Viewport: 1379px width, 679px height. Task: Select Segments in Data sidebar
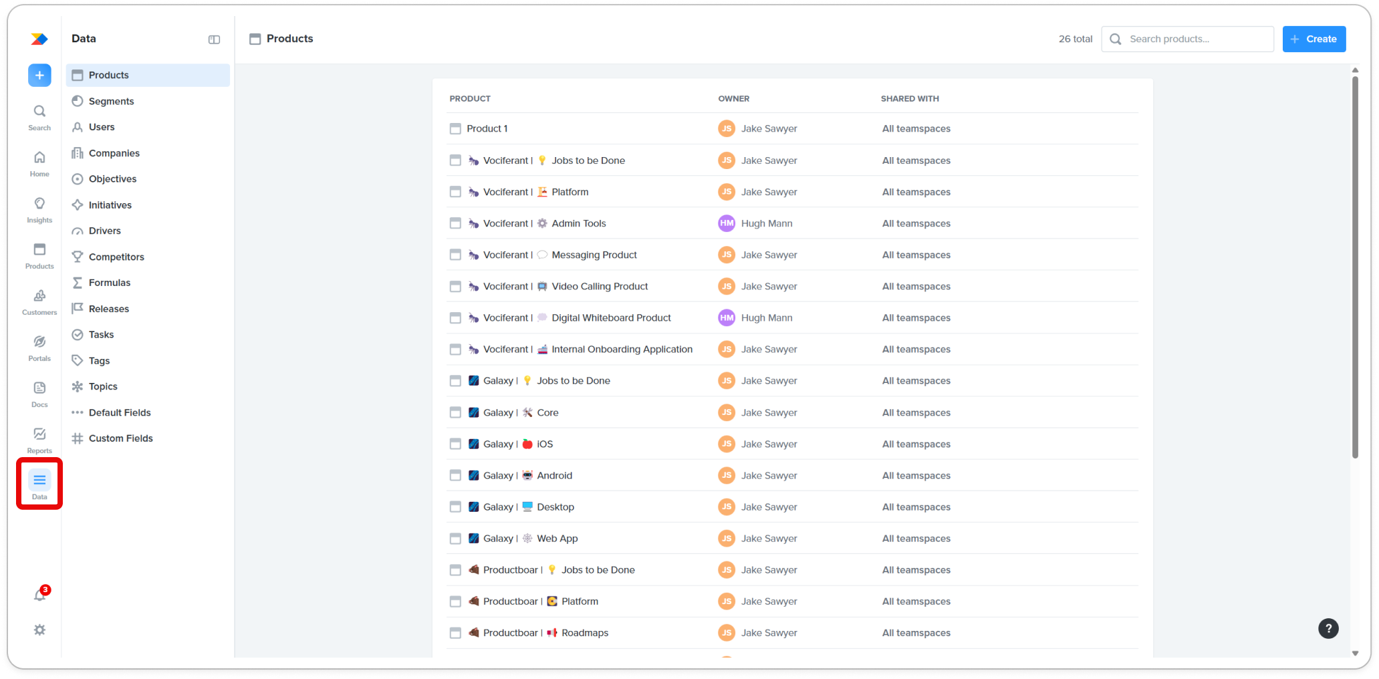pyautogui.click(x=148, y=101)
